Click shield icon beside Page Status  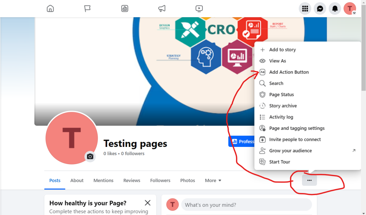pyautogui.click(x=262, y=95)
